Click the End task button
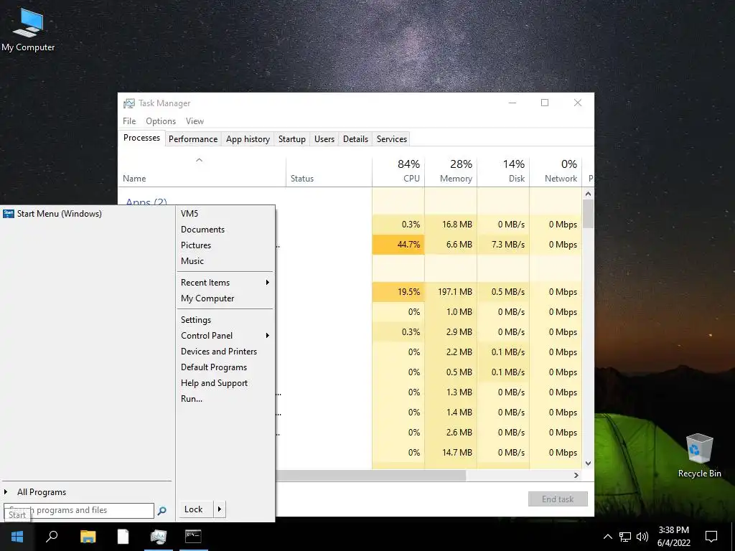Viewport: 735px width, 551px height. coord(558,499)
